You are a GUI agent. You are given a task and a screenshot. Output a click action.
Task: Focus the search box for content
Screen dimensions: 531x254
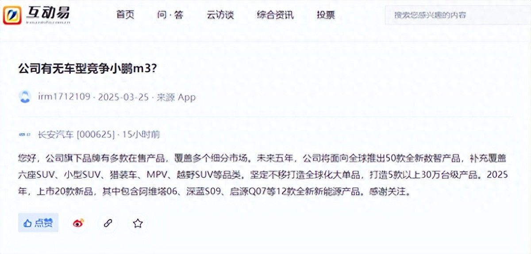458,15
